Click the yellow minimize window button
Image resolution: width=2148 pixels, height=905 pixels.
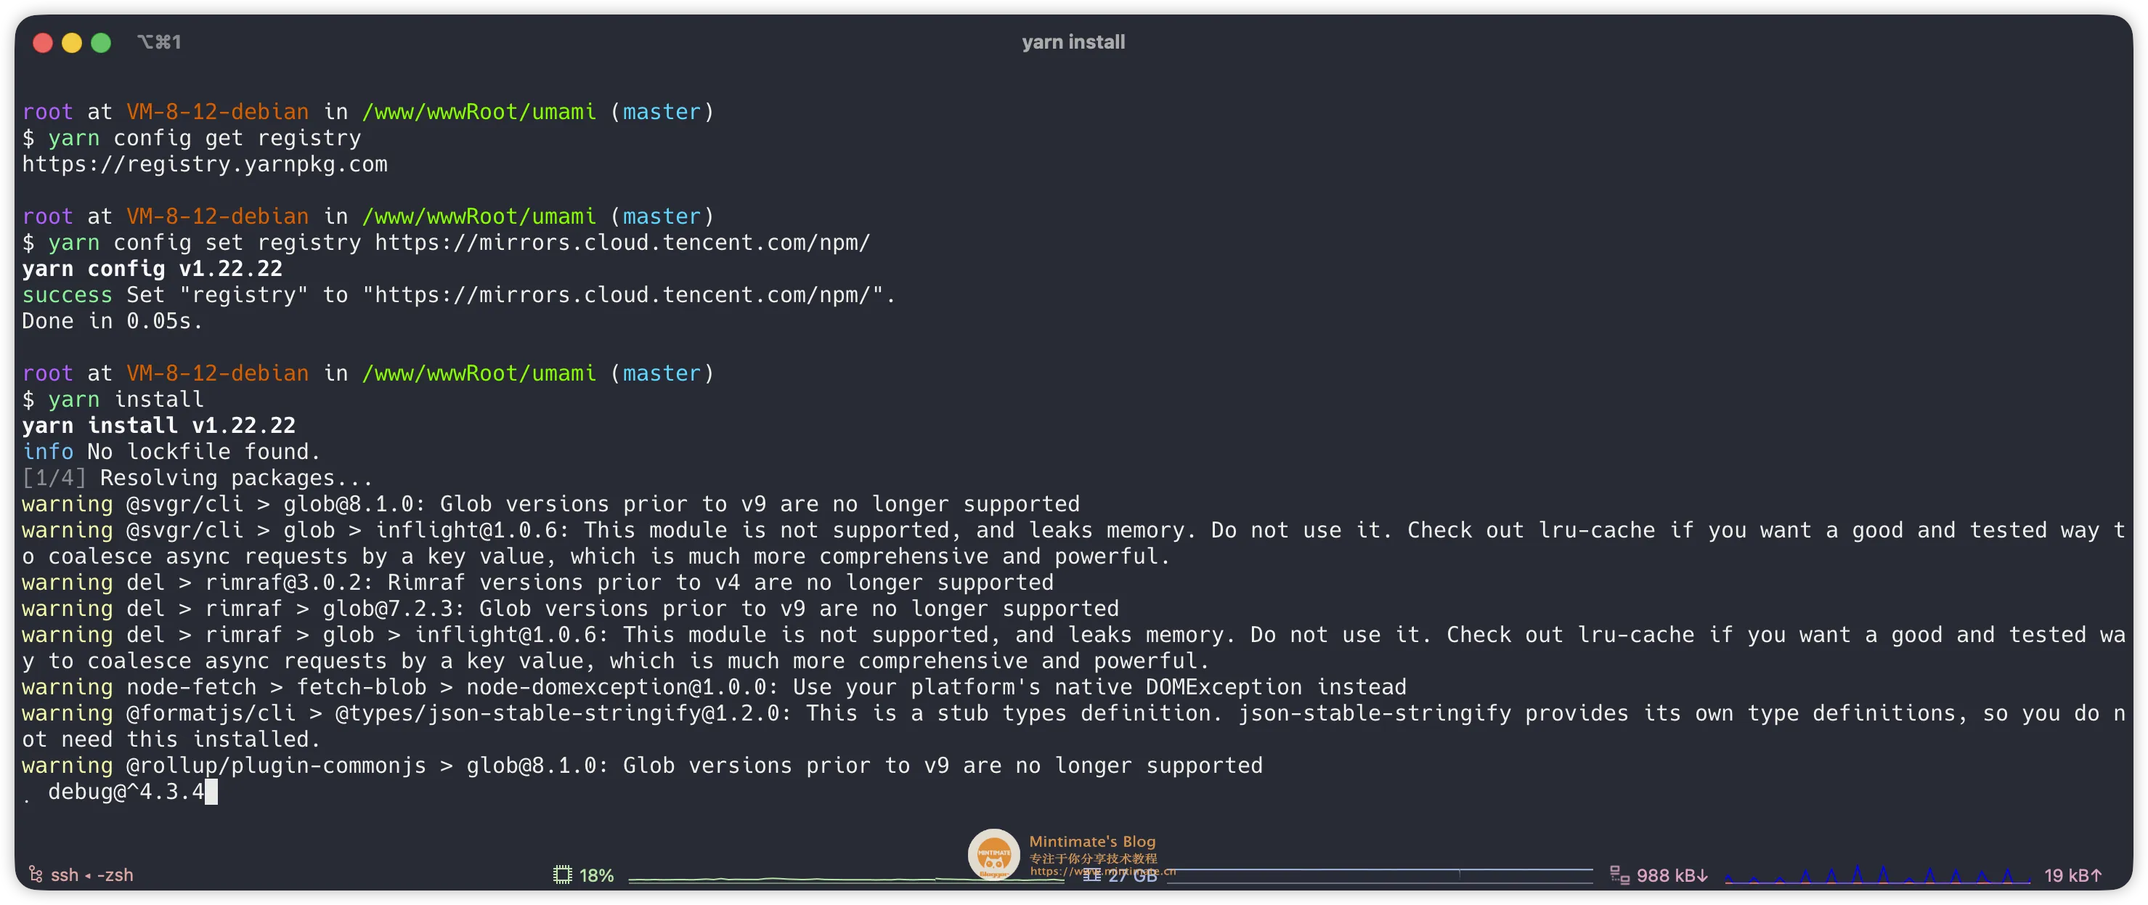(x=72, y=43)
